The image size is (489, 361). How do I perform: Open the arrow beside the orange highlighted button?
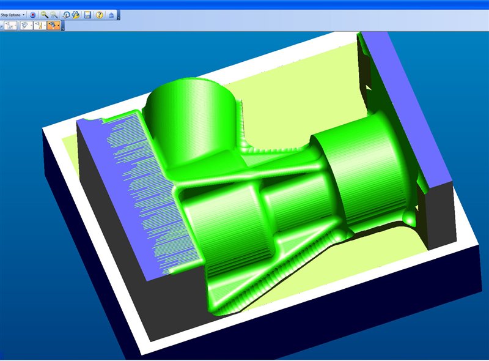(x=59, y=26)
